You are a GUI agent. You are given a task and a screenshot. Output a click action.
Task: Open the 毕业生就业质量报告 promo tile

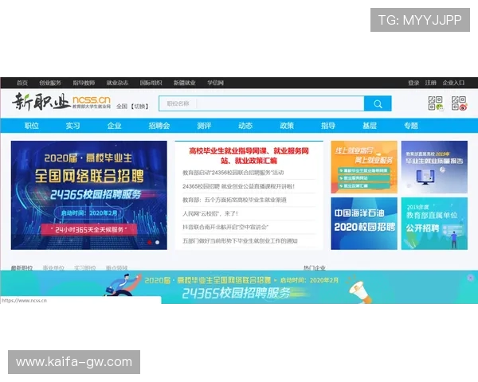[x=434, y=167]
